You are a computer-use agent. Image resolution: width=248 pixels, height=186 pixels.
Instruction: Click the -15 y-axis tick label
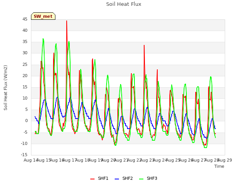pyautogui.click(x=24, y=155)
